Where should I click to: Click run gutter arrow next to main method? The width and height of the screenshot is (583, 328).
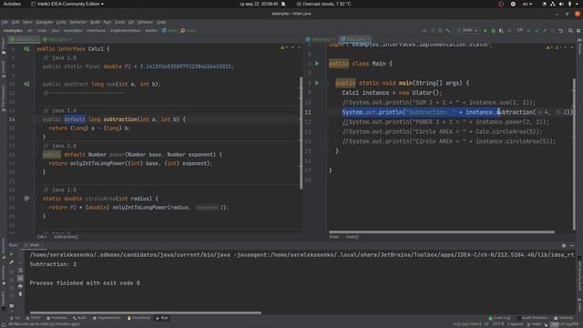(x=317, y=83)
